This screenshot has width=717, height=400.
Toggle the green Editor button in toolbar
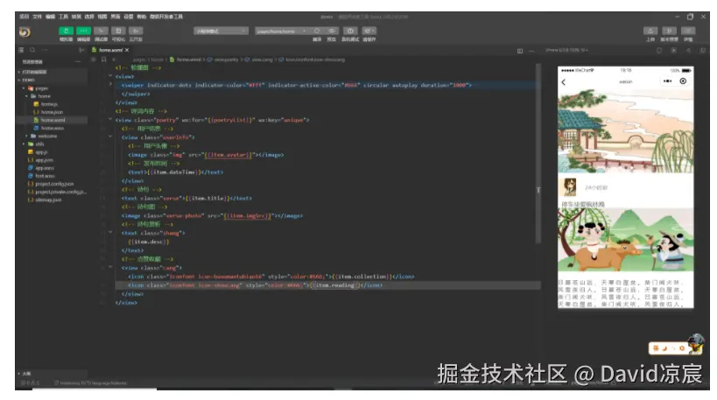pos(83,31)
